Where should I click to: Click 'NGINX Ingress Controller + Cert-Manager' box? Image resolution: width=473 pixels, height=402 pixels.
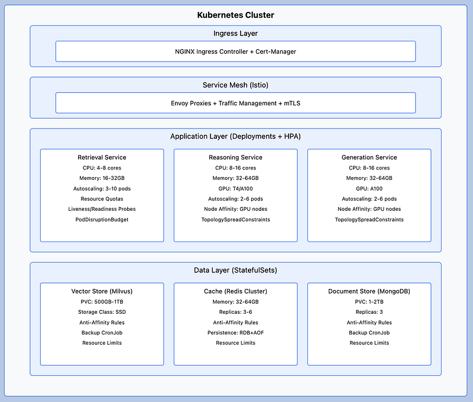[x=235, y=52]
